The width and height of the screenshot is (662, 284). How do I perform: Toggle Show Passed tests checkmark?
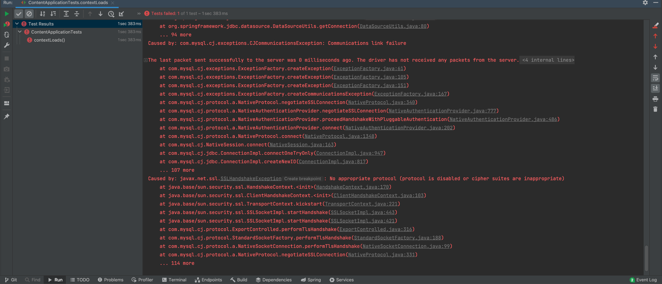(x=19, y=14)
